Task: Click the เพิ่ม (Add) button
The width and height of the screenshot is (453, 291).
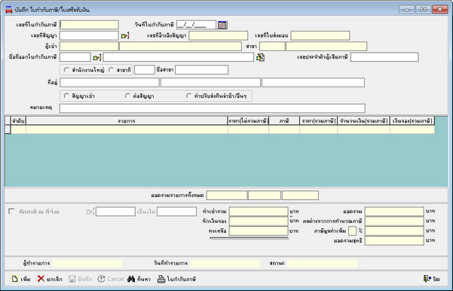Action: tap(21, 279)
